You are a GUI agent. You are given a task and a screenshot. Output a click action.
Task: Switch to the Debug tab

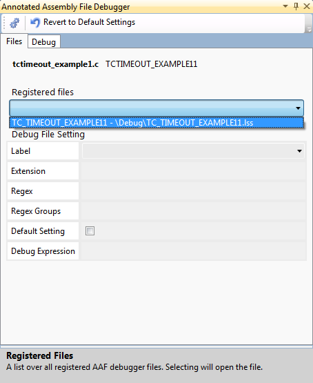[43, 42]
